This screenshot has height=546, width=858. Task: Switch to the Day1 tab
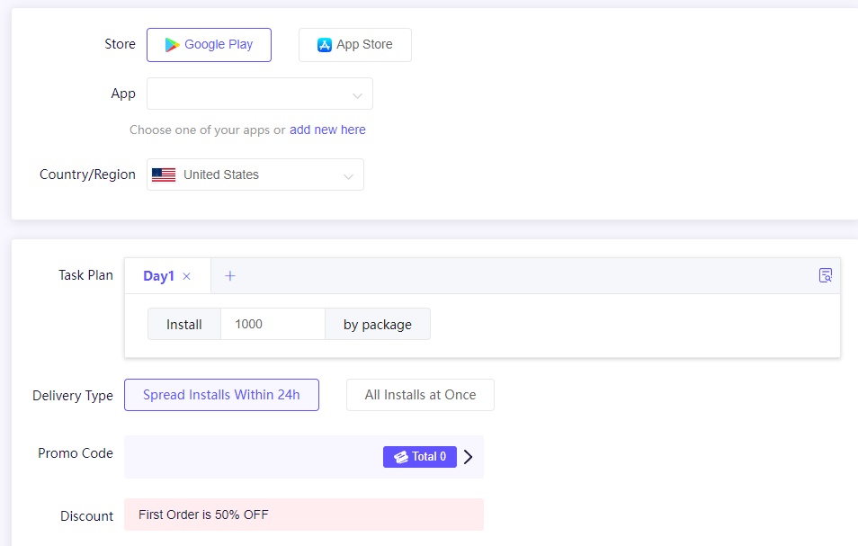click(158, 276)
